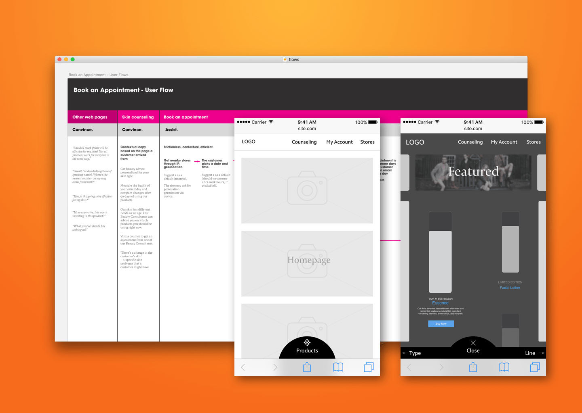Open bookmarks icon on the dark phone
This screenshot has width=582, height=413.
point(504,367)
